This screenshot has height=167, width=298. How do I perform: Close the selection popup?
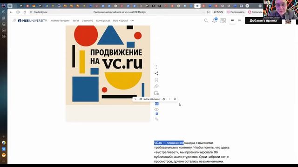175,99
